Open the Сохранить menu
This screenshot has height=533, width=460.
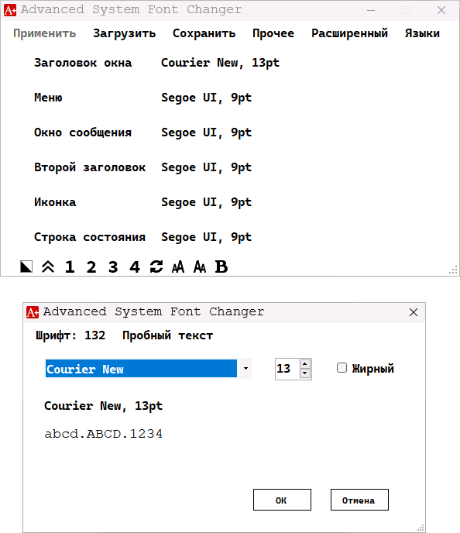click(x=204, y=33)
